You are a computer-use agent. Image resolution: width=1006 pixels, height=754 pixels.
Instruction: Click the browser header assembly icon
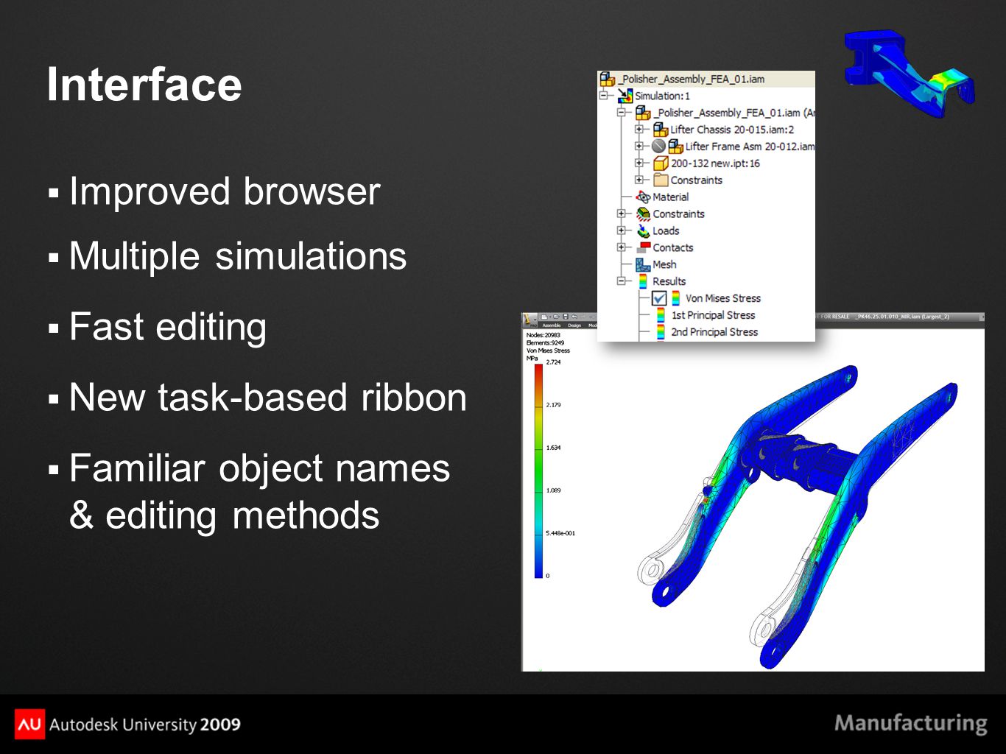coord(607,79)
